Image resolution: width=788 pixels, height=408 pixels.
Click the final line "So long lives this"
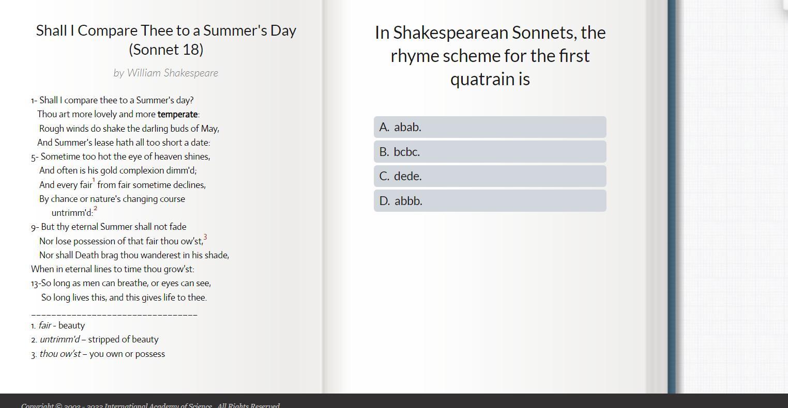coord(124,298)
